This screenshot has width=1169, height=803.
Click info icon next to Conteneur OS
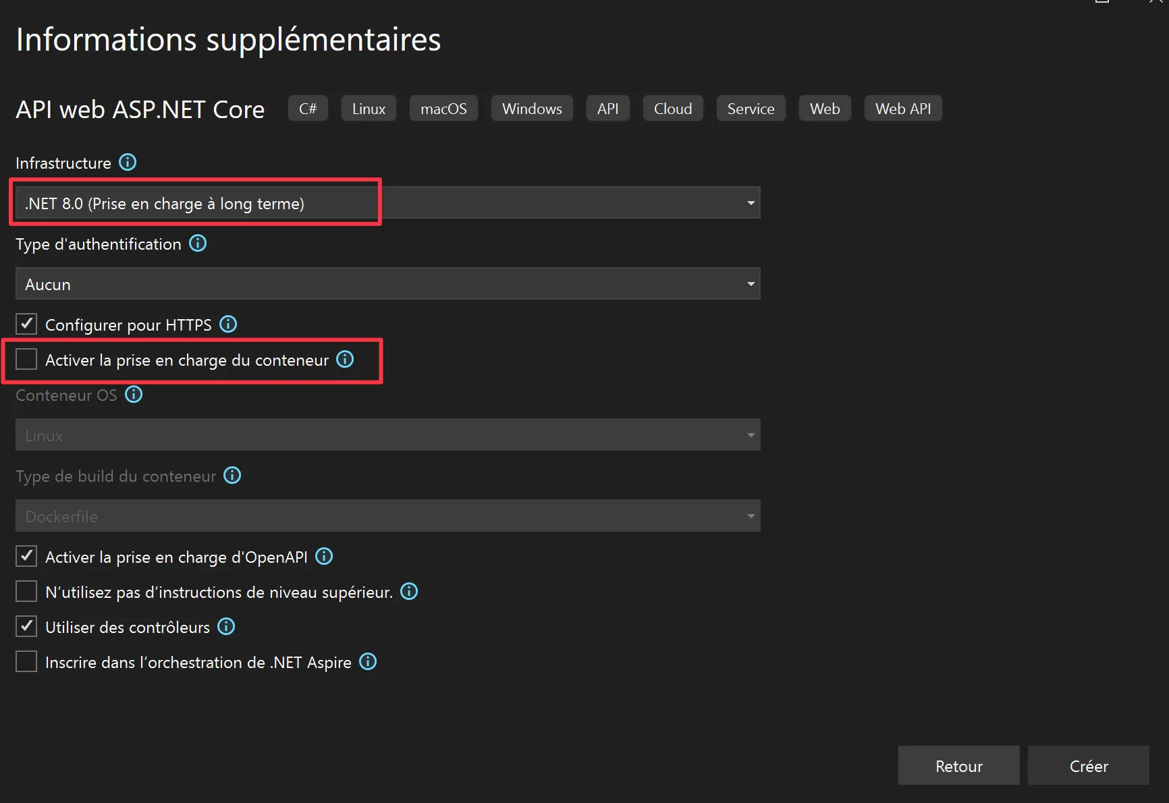(134, 395)
